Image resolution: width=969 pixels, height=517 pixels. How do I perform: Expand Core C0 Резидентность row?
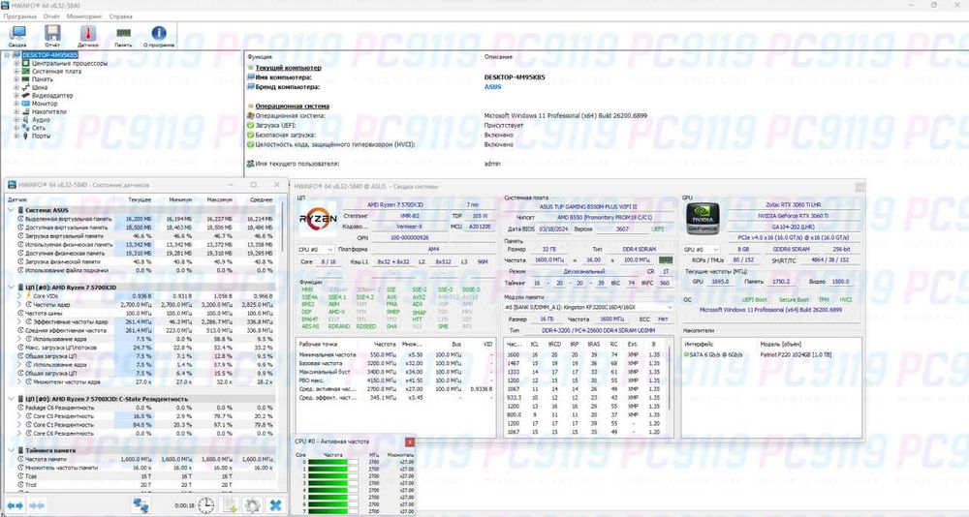pyautogui.click(x=19, y=416)
